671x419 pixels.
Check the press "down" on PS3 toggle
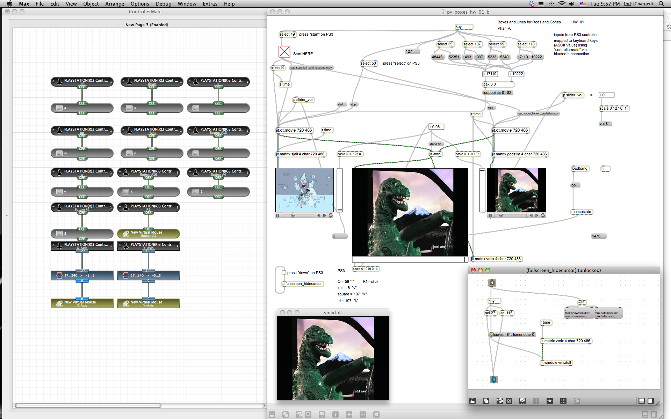[x=284, y=272]
